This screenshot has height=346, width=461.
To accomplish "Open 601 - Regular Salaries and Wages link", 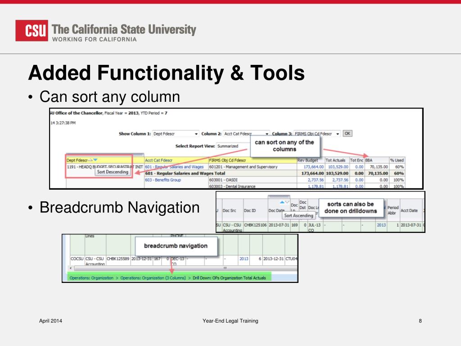I will 174,167.
